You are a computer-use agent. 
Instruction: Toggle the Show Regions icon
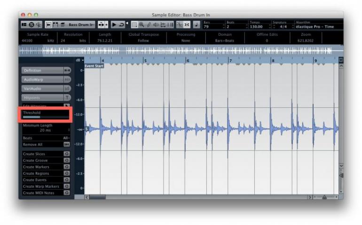tap(55, 24)
